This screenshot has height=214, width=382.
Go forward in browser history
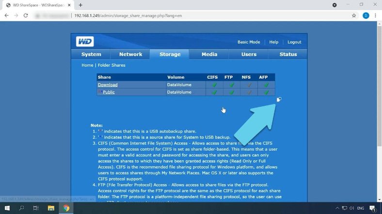click(16, 15)
